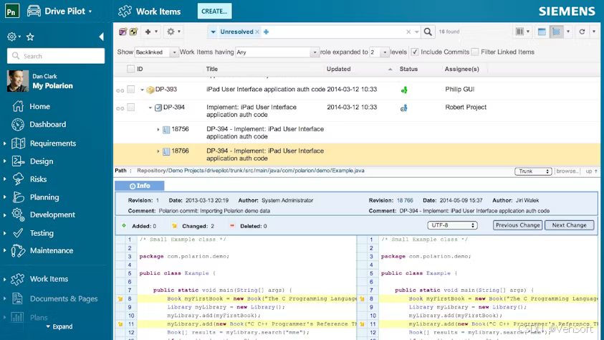
Task: Toggle the Include Commits checkbox
Action: [414, 52]
